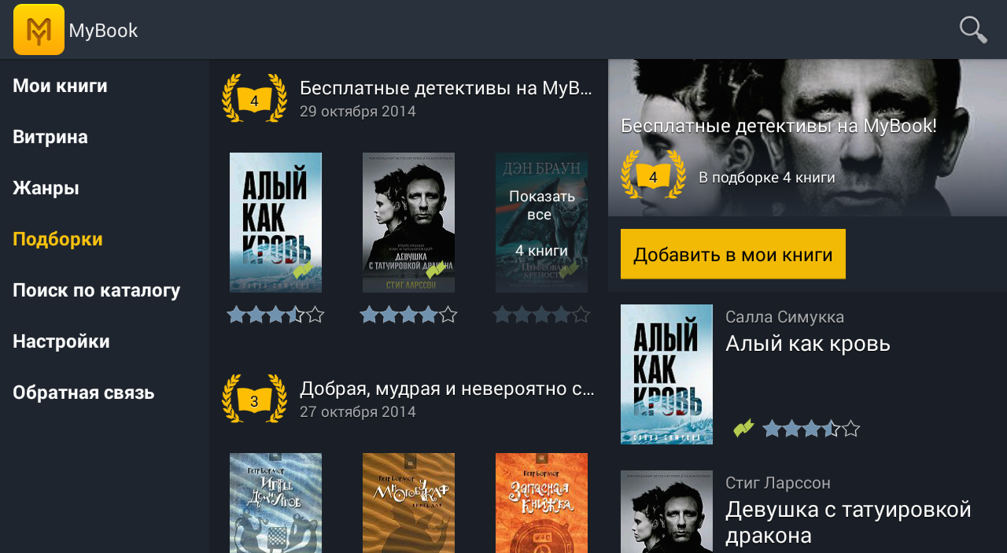Go to Витрина
This screenshot has width=1007, height=553.
click(x=50, y=137)
